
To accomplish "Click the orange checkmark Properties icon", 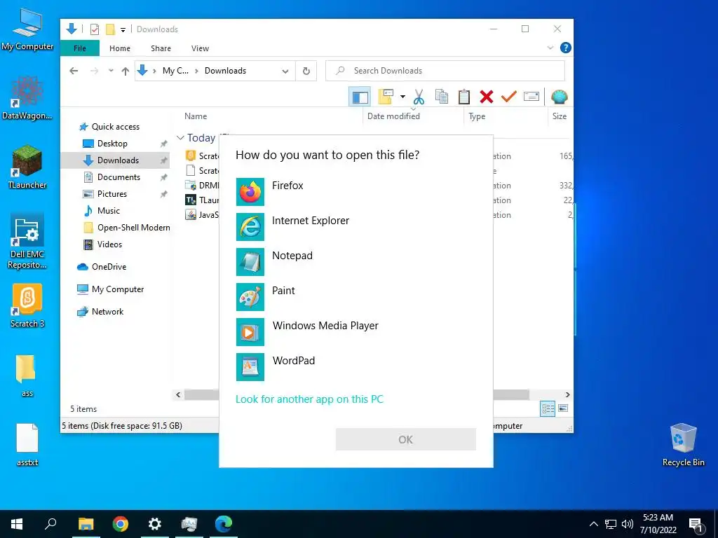I will [509, 97].
